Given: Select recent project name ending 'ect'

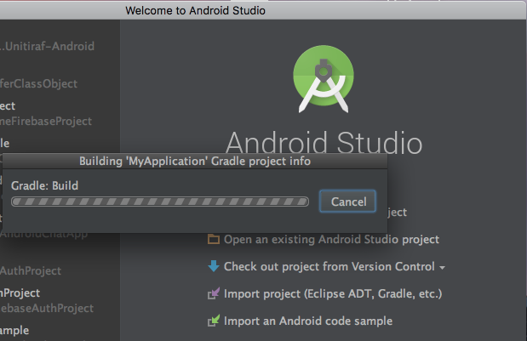Looking at the screenshot, I should coord(8,106).
